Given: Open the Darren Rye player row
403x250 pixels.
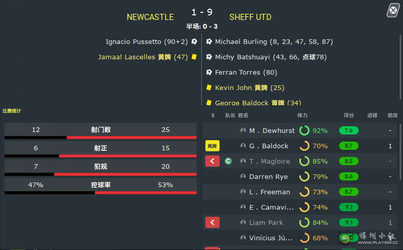Looking at the screenshot, I should [x=300, y=176].
